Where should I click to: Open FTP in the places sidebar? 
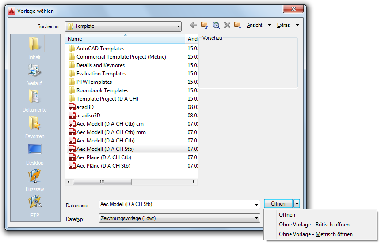pyautogui.click(x=34, y=207)
